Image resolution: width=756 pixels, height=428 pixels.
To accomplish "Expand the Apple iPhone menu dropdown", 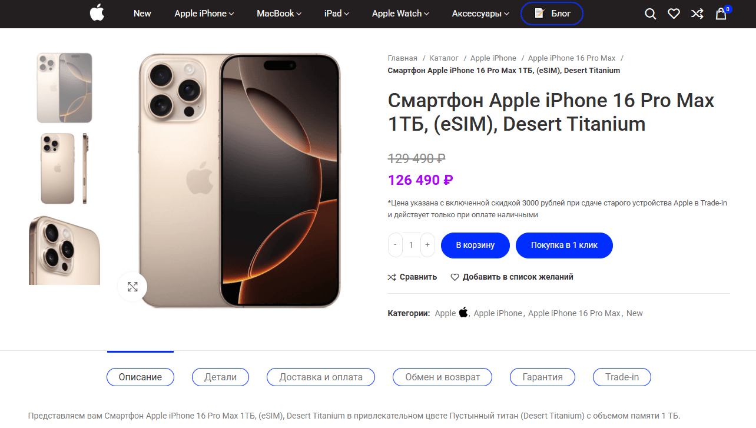I will point(204,14).
